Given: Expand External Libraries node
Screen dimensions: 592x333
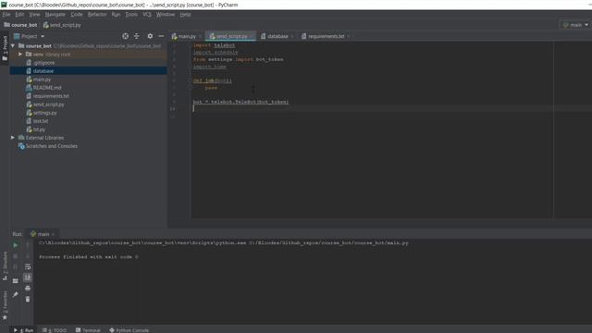Looking at the screenshot, I should point(13,138).
